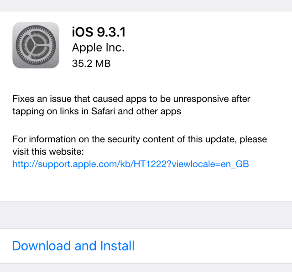Select the iOS 9.3.1 title
Screen dimensions: 292x272
click(99, 32)
